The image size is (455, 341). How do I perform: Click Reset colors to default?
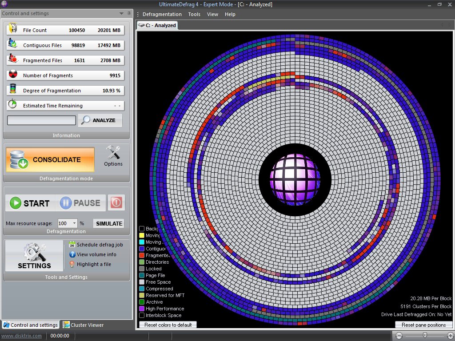(x=168, y=325)
